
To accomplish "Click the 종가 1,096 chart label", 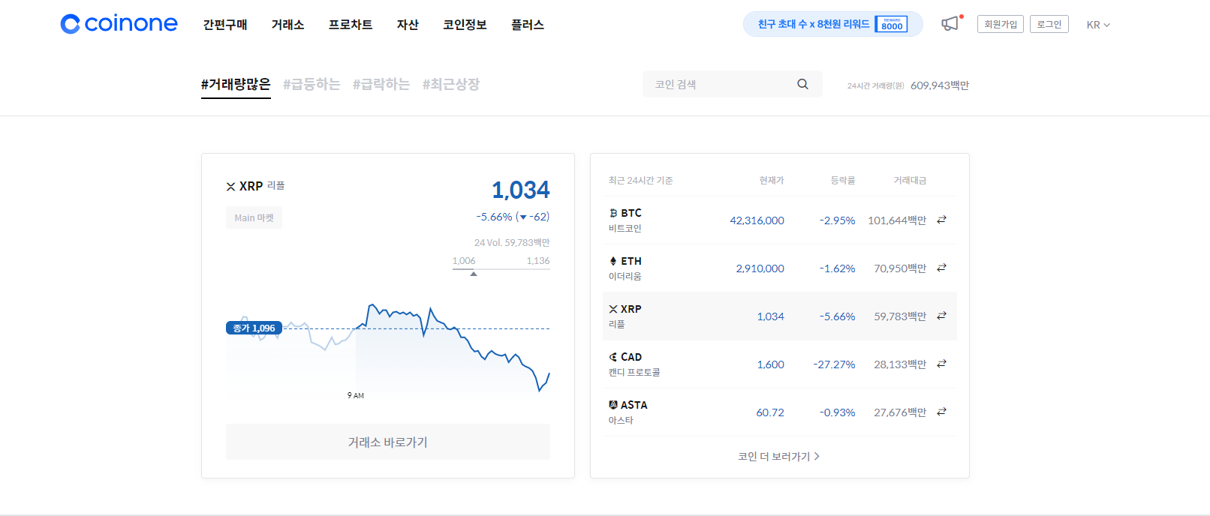I will pyautogui.click(x=254, y=328).
